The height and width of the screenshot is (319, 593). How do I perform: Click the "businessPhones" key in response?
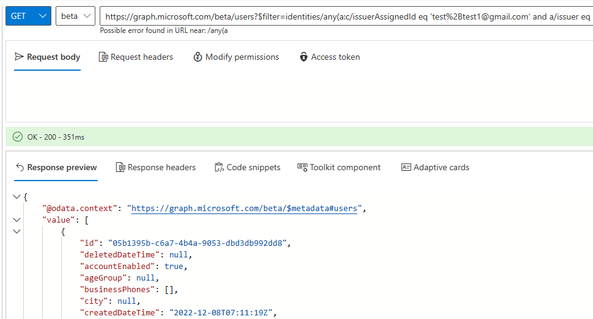pos(117,290)
